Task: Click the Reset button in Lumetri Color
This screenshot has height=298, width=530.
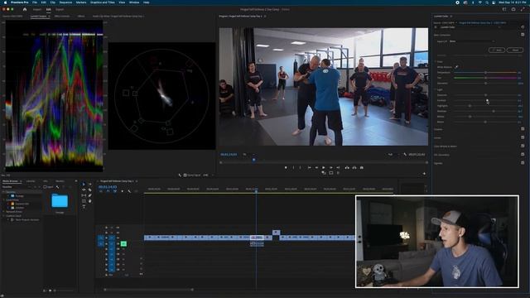Action: (515, 50)
